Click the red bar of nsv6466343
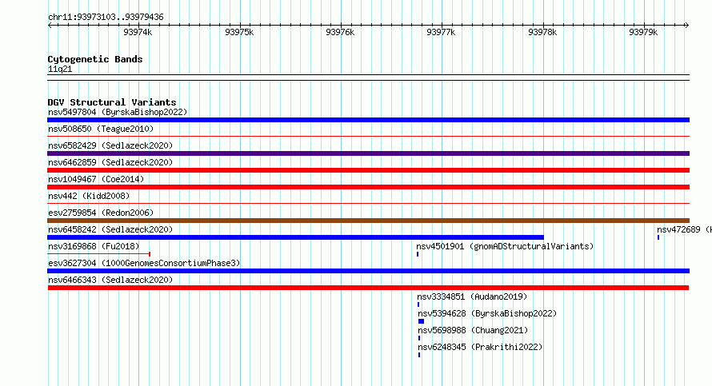This screenshot has width=712, height=386. pos(368,288)
